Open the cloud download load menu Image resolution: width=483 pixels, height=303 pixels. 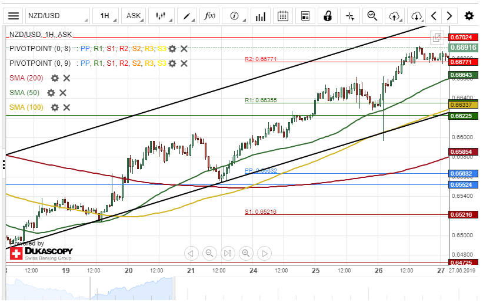417,16
